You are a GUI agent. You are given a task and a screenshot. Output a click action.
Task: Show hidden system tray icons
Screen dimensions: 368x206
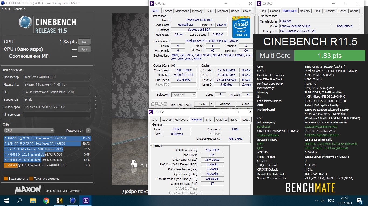pos(317,200)
